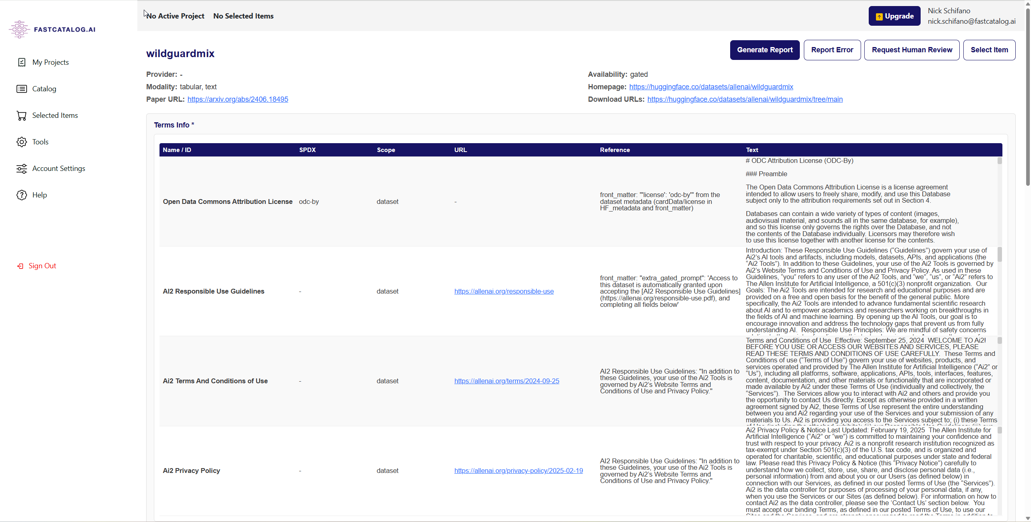Click the wildguardmix dataset title

(180, 53)
